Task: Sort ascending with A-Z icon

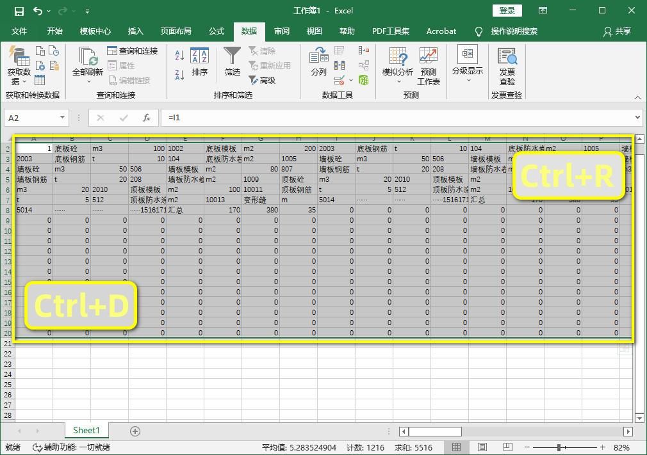Action: pyautogui.click(x=179, y=56)
